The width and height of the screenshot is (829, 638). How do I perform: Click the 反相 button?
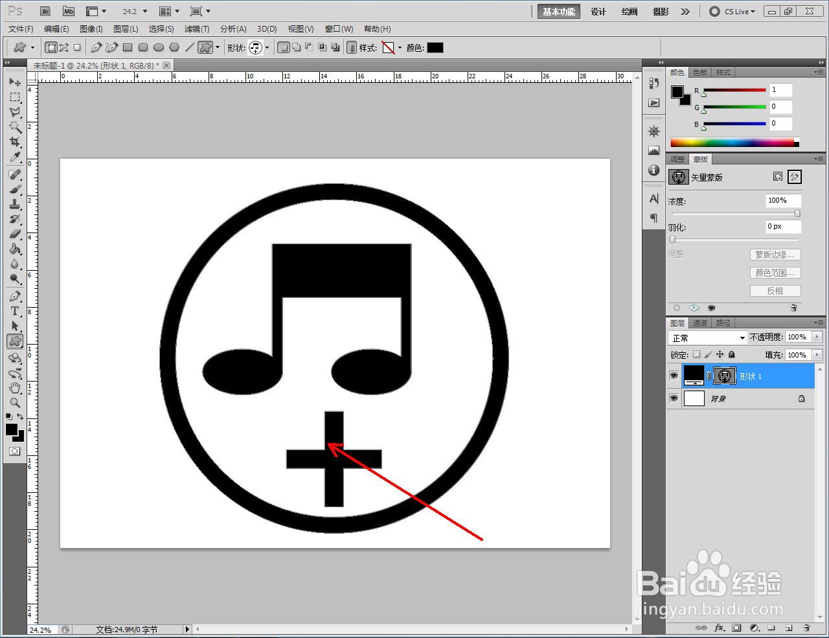775,291
